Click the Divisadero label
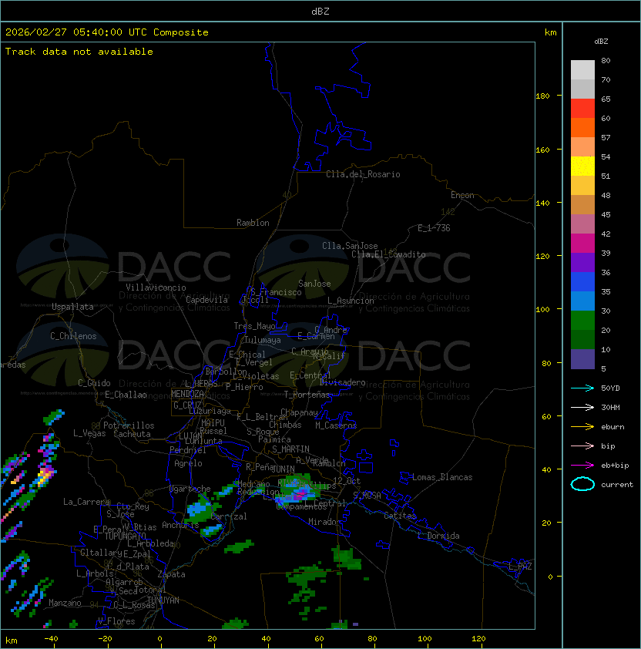Screen dimensions: 641x649 [x=342, y=382]
